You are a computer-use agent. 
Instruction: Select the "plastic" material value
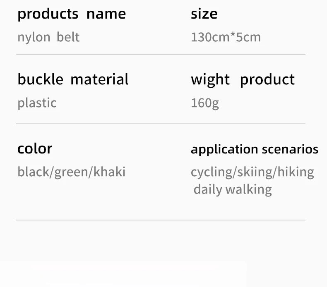click(x=37, y=103)
